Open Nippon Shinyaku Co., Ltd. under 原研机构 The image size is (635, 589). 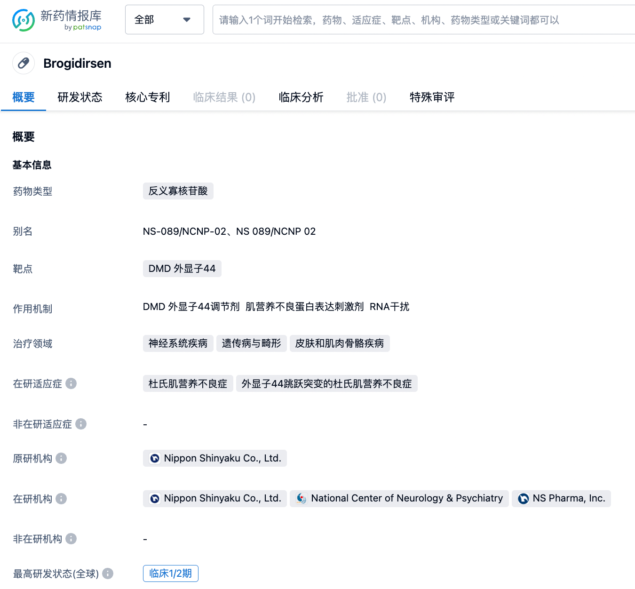(215, 458)
